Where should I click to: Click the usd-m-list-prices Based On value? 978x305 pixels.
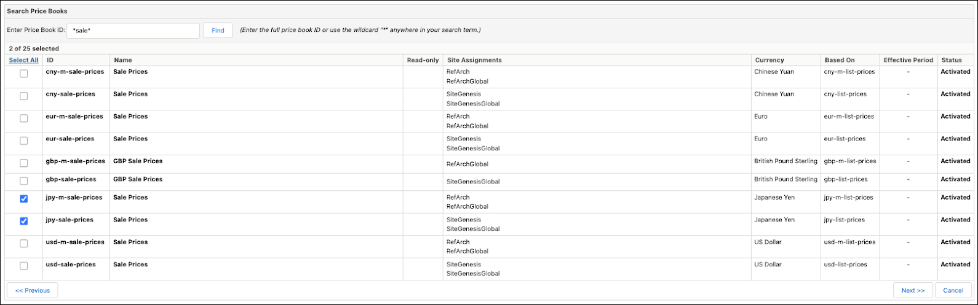click(849, 242)
